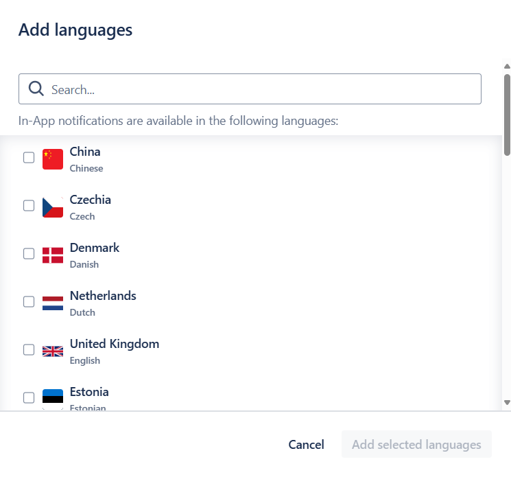Click Add selected languages button
This screenshot has height=477, width=511.
(x=416, y=444)
